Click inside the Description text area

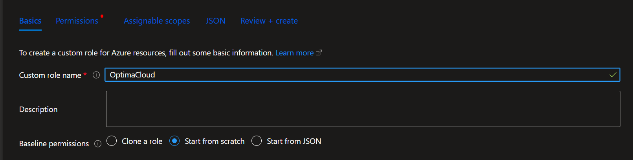[363, 109]
